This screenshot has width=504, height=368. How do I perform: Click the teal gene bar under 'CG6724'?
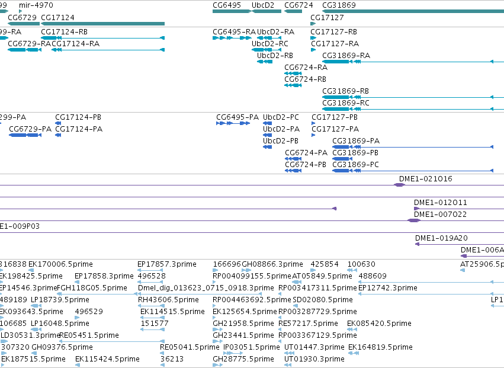293,11
